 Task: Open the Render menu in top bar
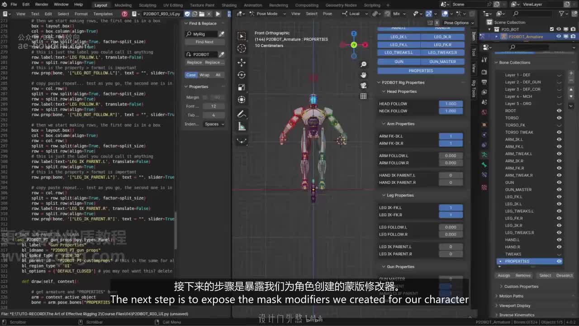pos(42,5)
